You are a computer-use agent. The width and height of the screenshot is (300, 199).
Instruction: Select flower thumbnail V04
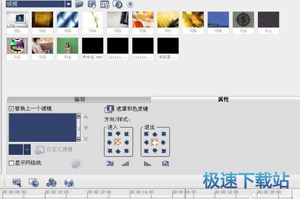pyautogui.click(x=93, y=22)
